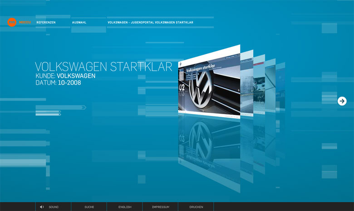Click the Volkswagen Jugendportal breadcrumb title
Viewport: 354px width, 211px height.
click(x=150, y=22)
